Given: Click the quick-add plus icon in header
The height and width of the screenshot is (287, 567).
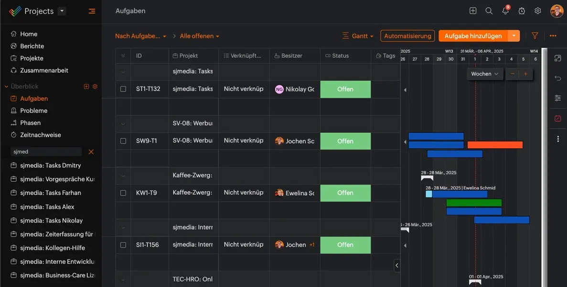Looking at the screenshot, I should (472, 11).
